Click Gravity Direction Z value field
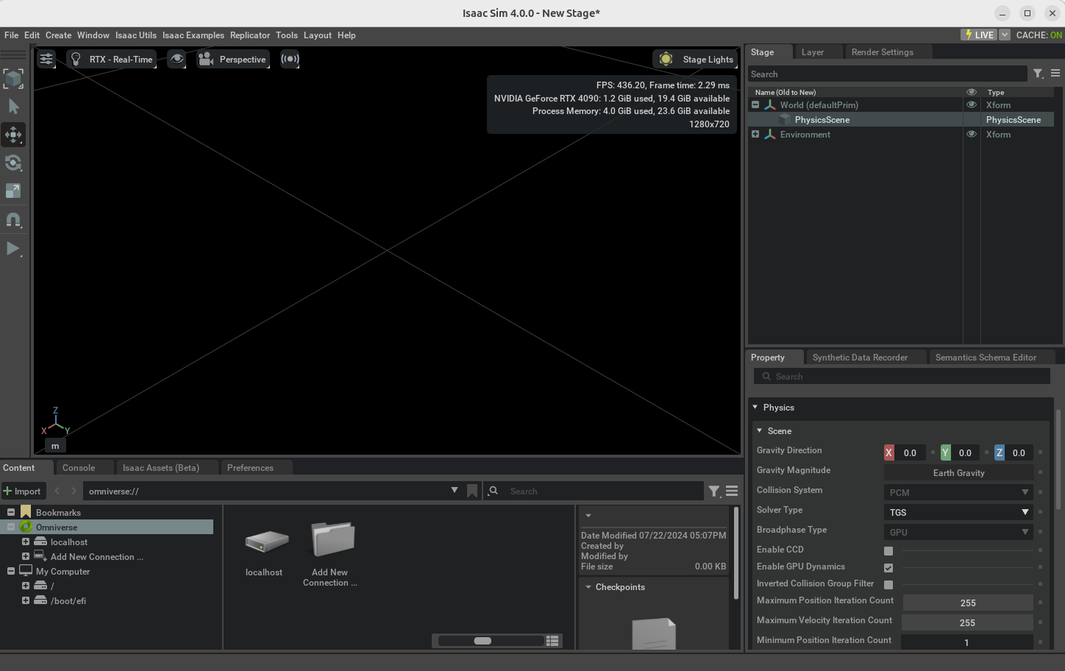Viewport: 1065px width, 671px height. pos(1019,452)
